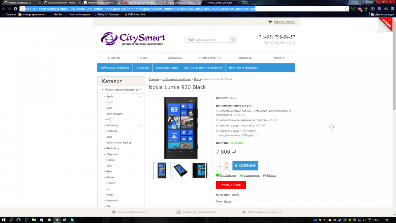The height and width of the screenshot is (223, 396).
Task: Decrease quantity with the down arrow
Action: (226, 168)
